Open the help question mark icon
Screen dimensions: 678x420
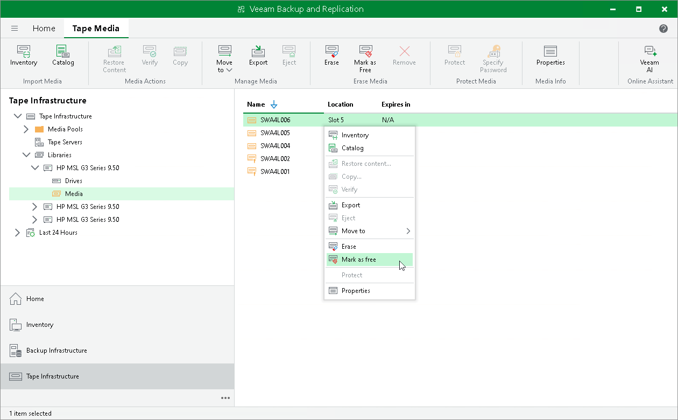pyautogui.click(x=663, y=29)
